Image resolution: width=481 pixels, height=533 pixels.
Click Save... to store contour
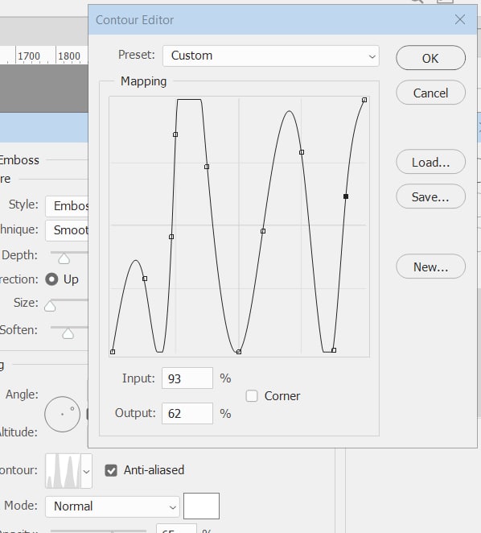pyautogui.click(x=430, y=196)
